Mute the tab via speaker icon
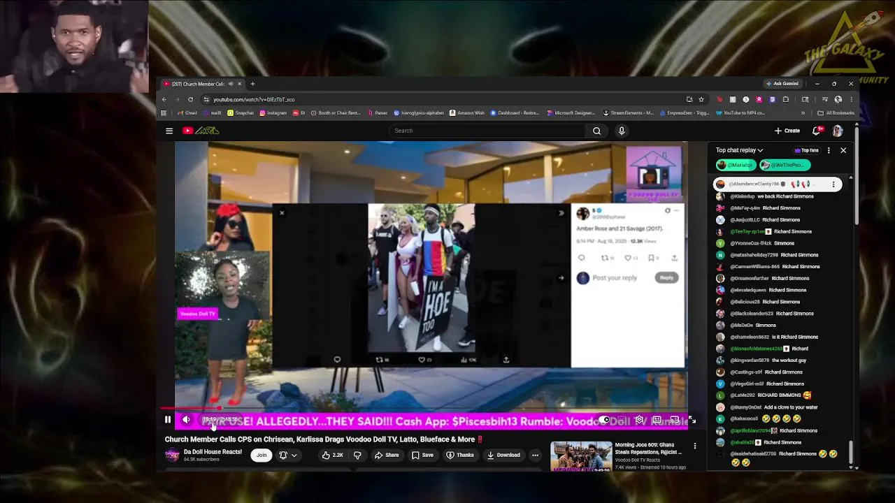The width and height of the screenshot is (895, 503). pos(230,84)
